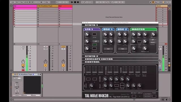Click the Load Preset button

[x=148, y=94]
